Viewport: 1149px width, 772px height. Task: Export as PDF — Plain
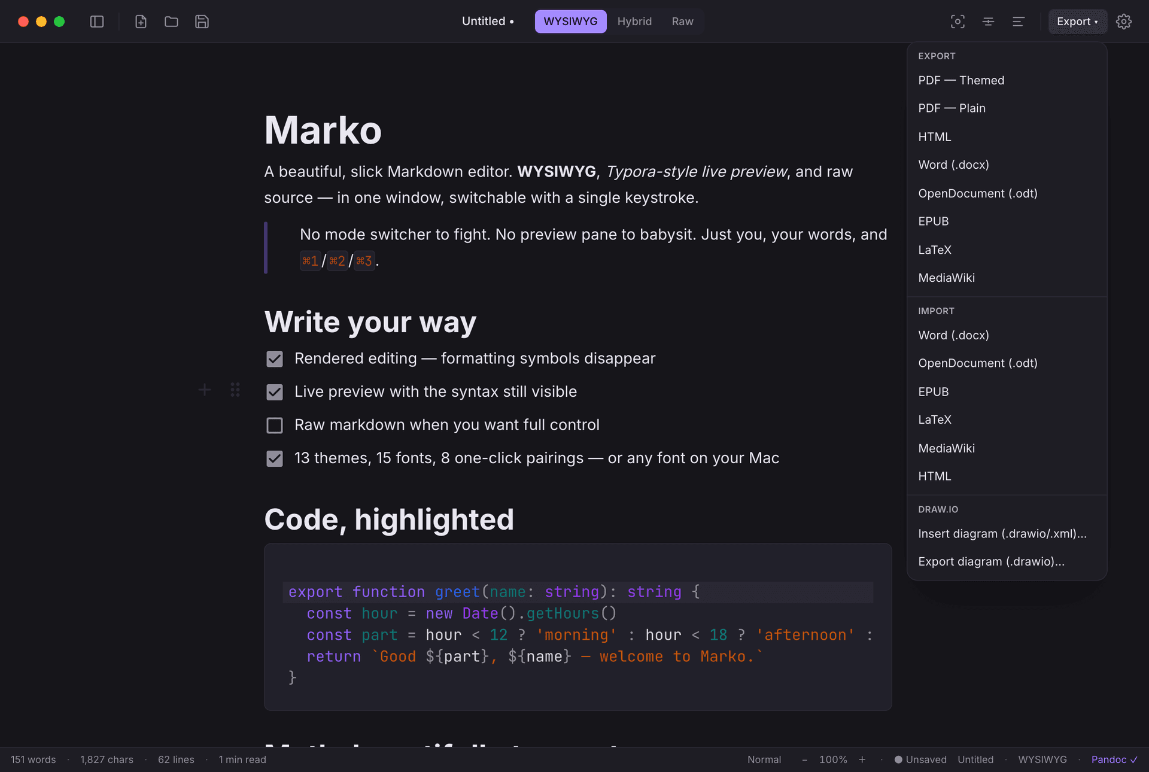pos(1007,108)
